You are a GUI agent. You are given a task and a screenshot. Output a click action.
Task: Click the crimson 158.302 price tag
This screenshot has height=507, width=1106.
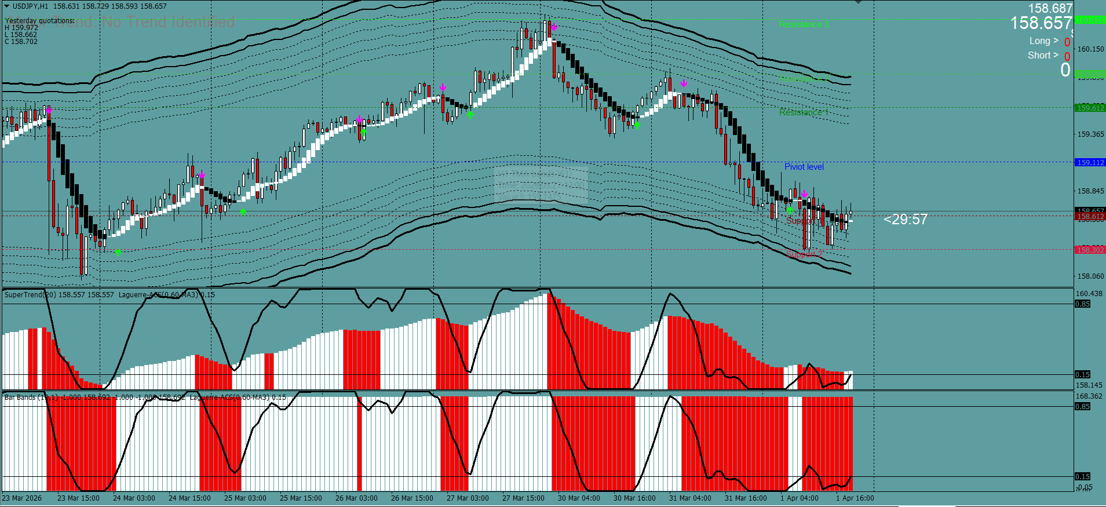[1090, 250]
